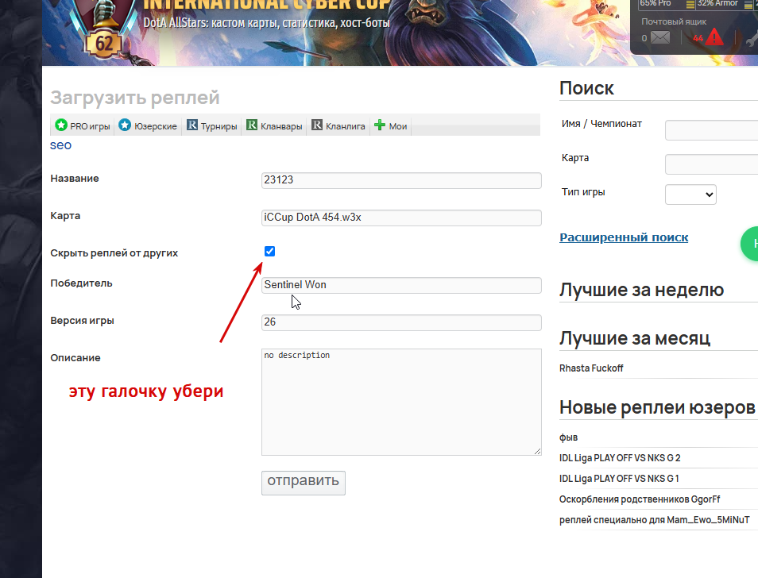The image size is (758, 578).
Task: Click the level 62 shield badge
Action: tap(103, 44)
